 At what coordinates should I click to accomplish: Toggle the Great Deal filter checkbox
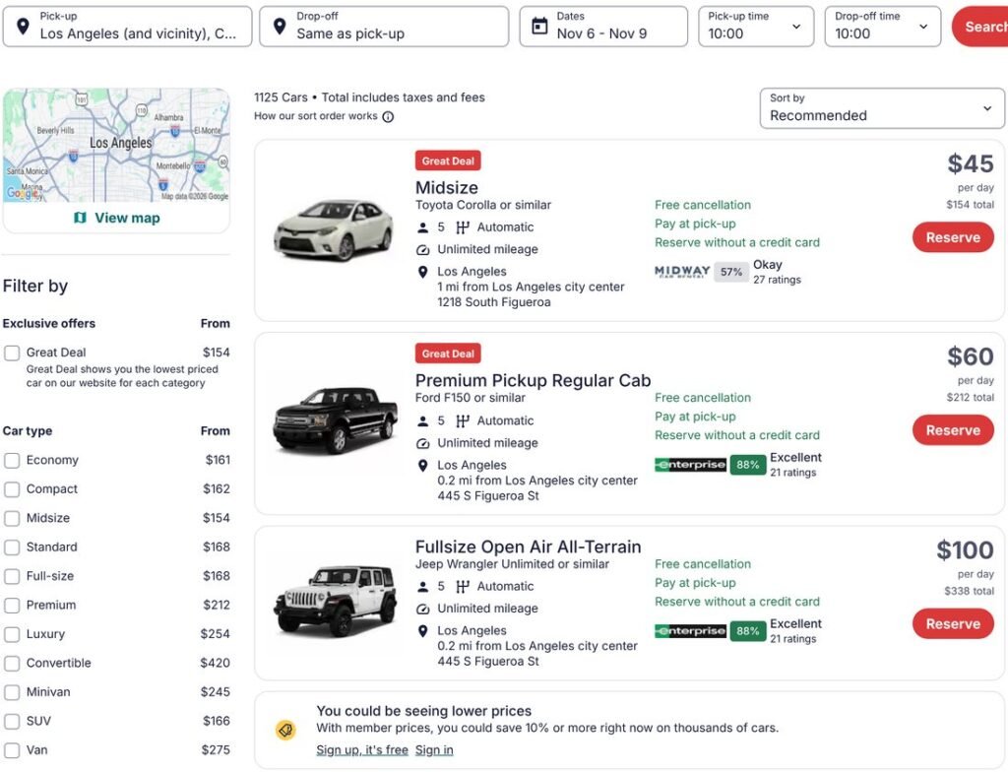pyautogui.click(x=12, y=353)
